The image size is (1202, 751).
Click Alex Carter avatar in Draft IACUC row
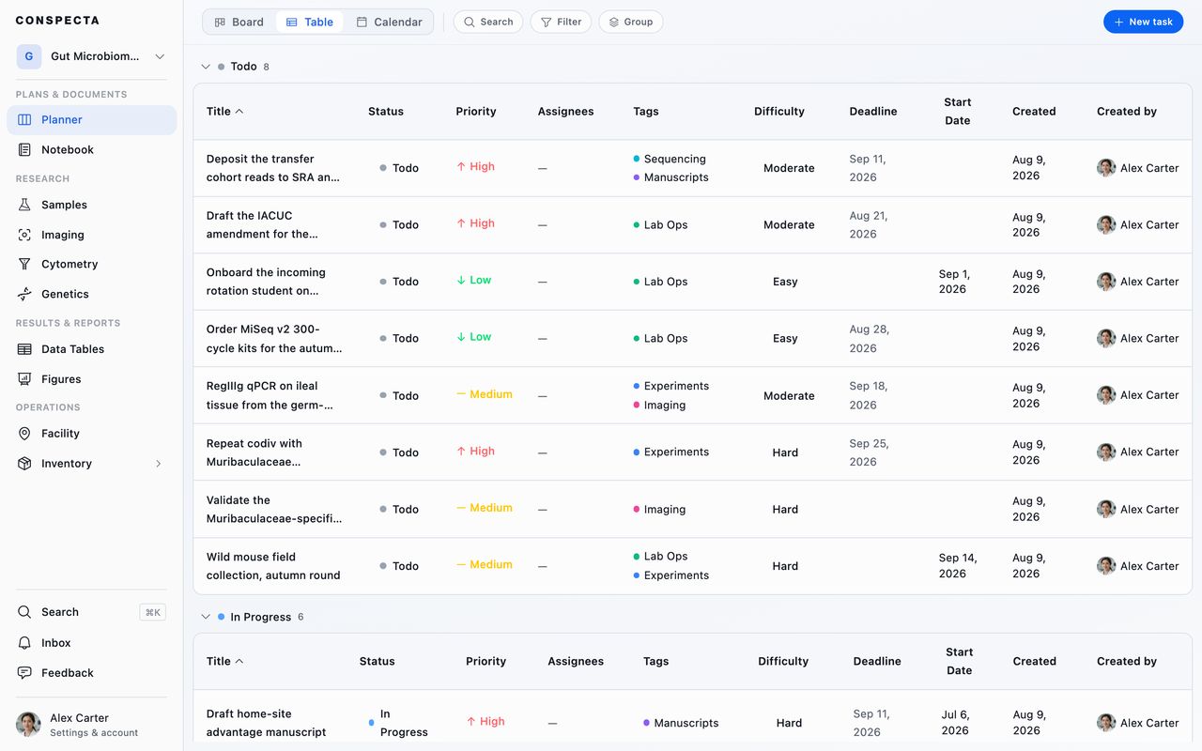1106,225
